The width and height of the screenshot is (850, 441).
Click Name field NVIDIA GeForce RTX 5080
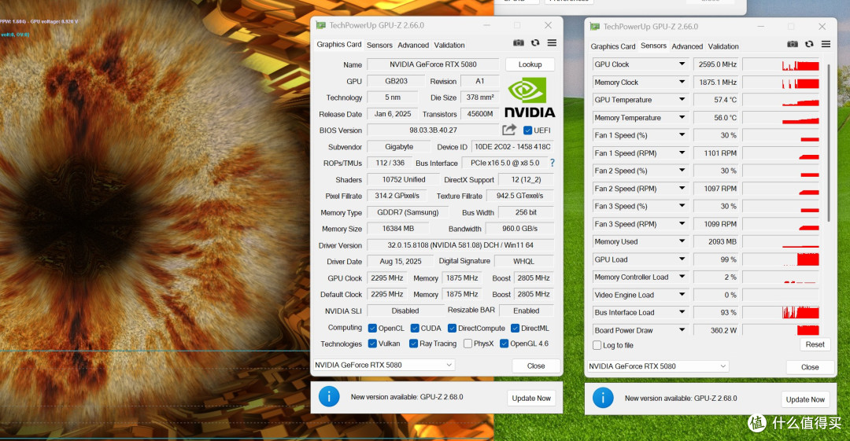point(433,64)
